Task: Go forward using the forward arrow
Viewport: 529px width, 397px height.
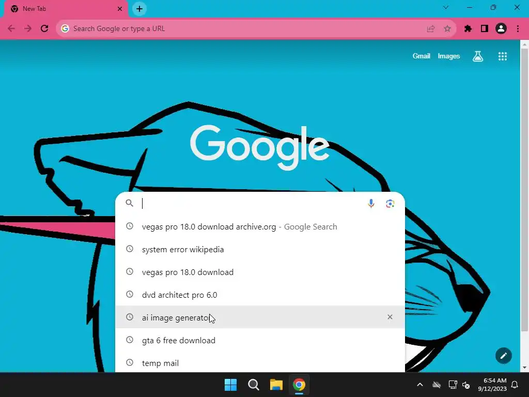Action: point(28,29)
